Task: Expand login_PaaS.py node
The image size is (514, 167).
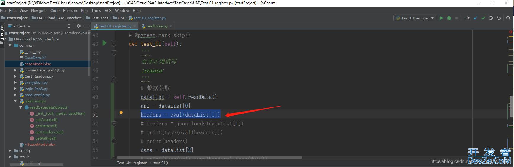Action: 15,89
